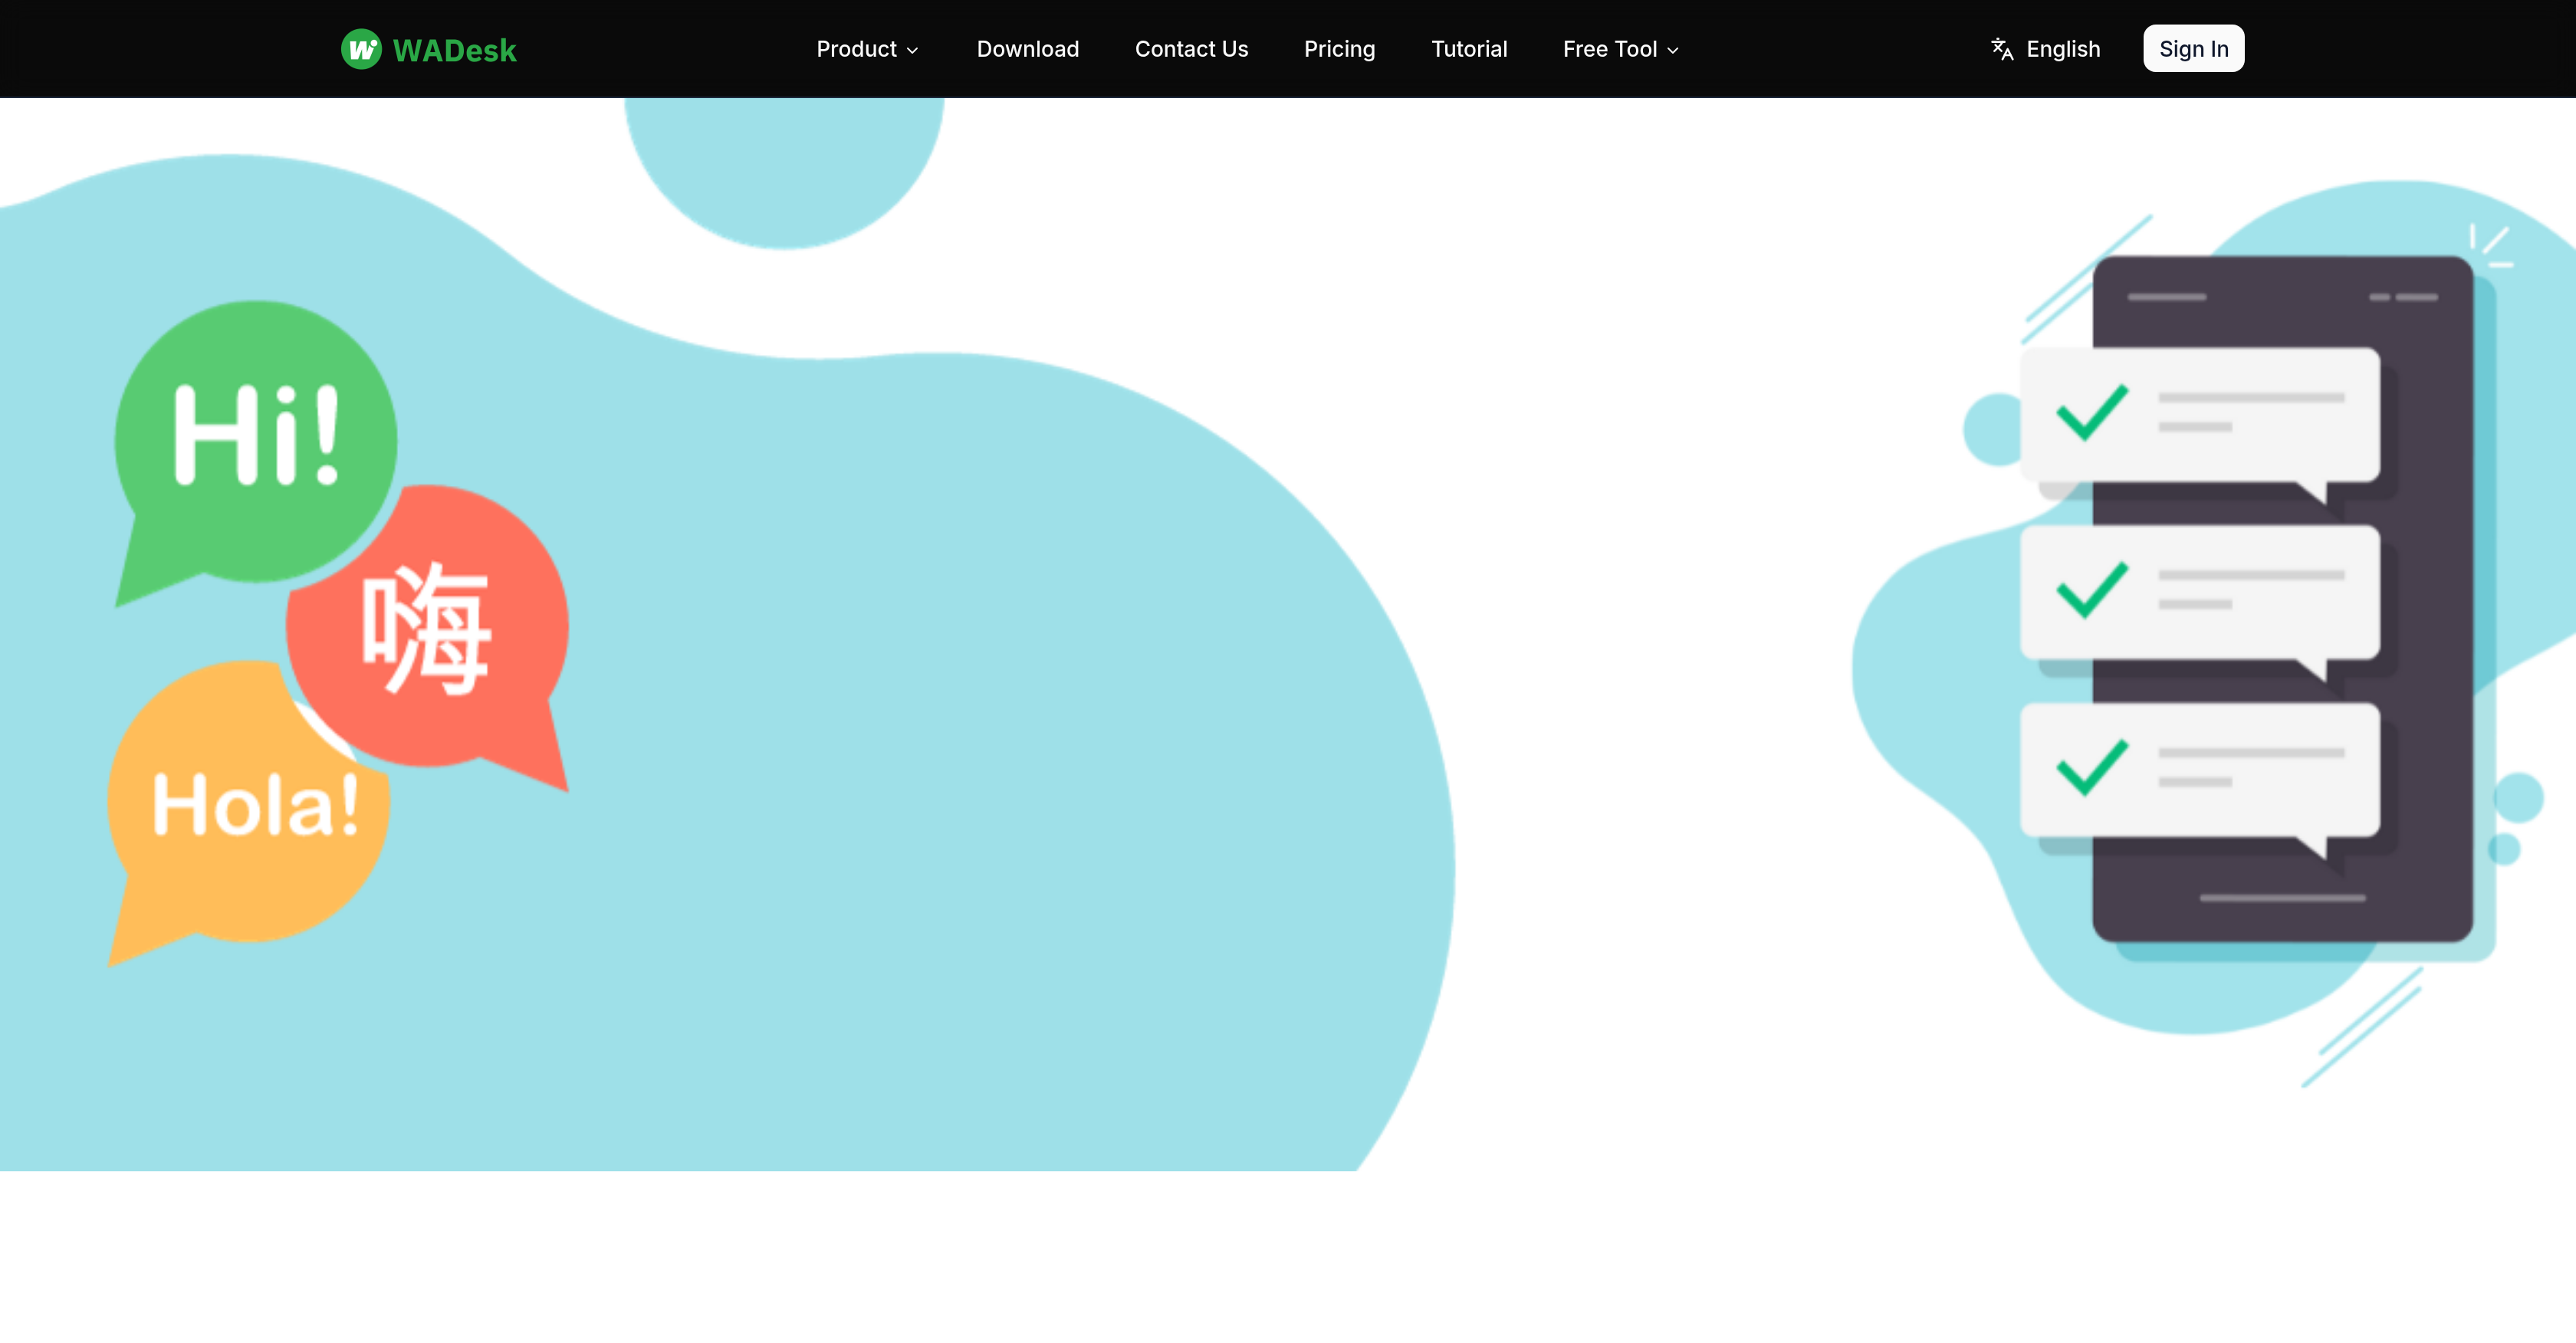Screen dimensions: 2576x1343
Task: Select the Tutorial menu item
Action: coord(1469,48)
